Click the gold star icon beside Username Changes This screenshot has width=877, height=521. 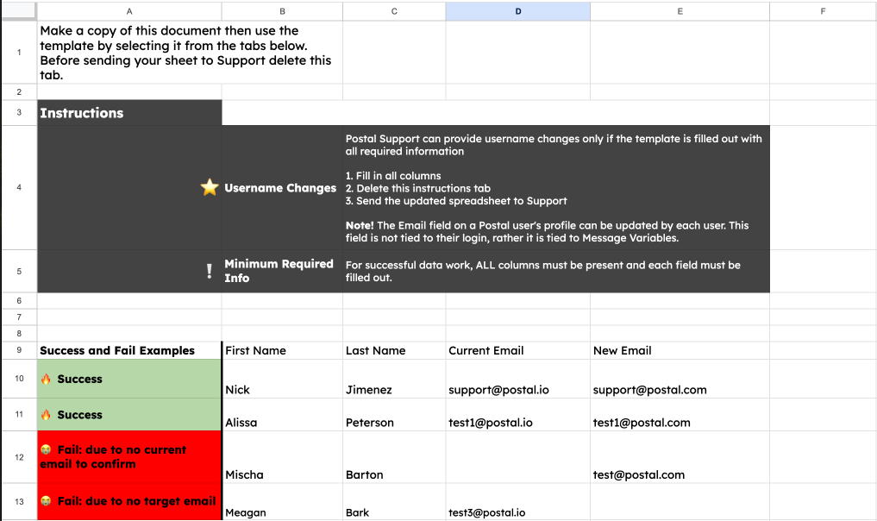(x=210, y=187)
